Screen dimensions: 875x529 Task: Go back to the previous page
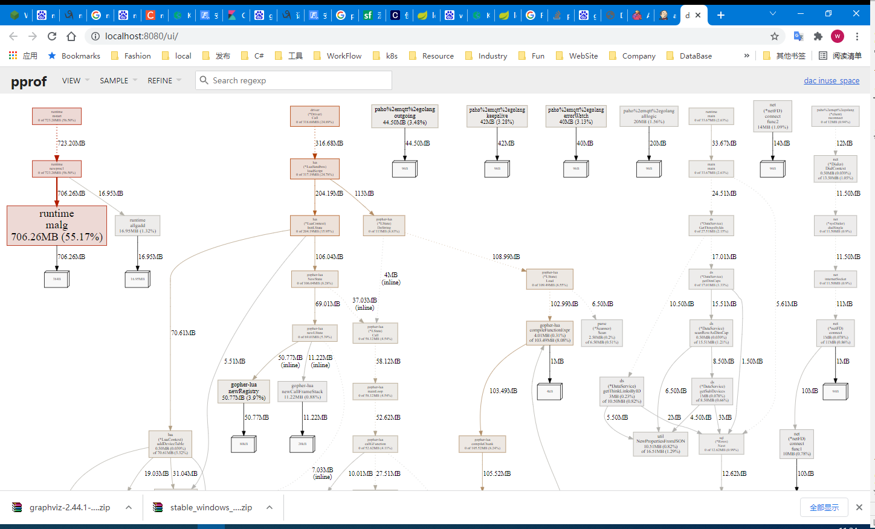[13, 36]
